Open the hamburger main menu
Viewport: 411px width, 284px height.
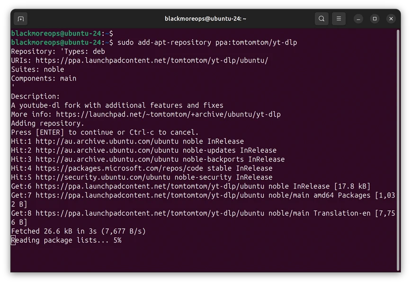point(339,19)
